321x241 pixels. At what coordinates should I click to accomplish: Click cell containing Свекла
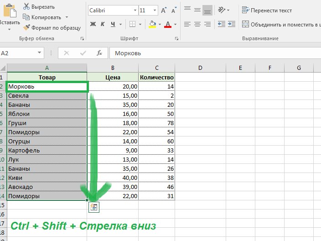point(47,96)
